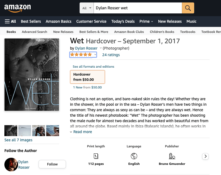Open the All search category dropdown
Screen dimensions: 221x175
[x=87, y=8]
